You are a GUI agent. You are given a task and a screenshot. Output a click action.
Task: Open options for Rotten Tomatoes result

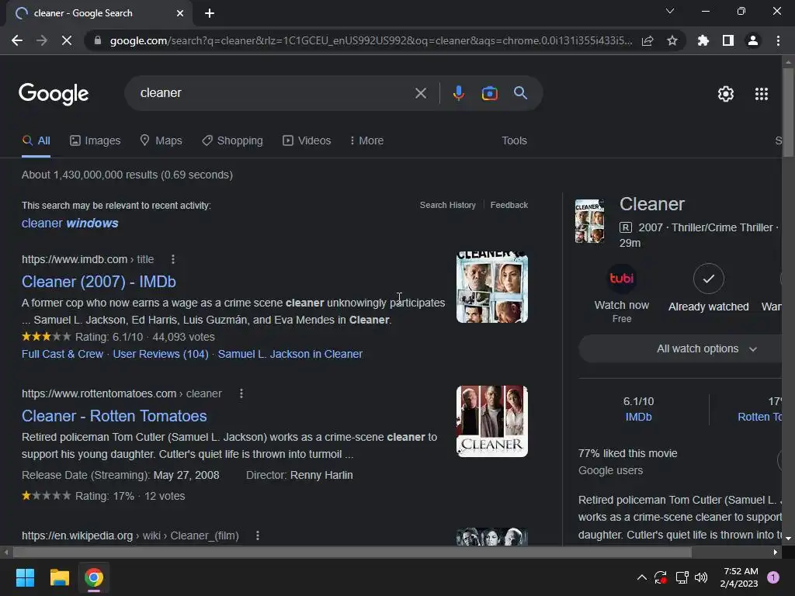click(241, 393)
